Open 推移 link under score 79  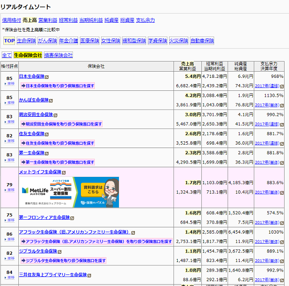coord(11,190)
